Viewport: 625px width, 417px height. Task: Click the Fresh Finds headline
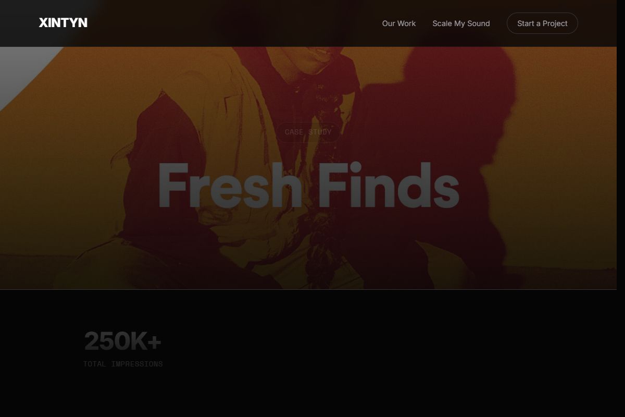click(308, 185)
